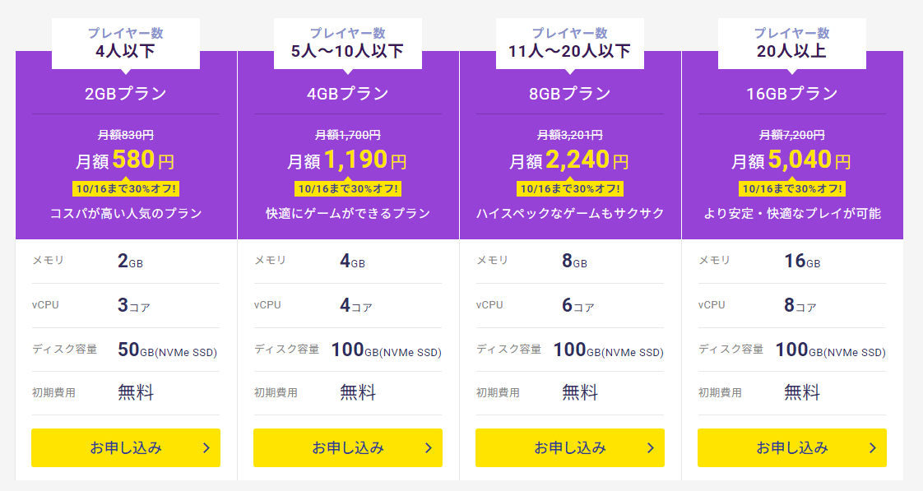Click the 月額2,240円 discounted price

(x=569, y=160)
